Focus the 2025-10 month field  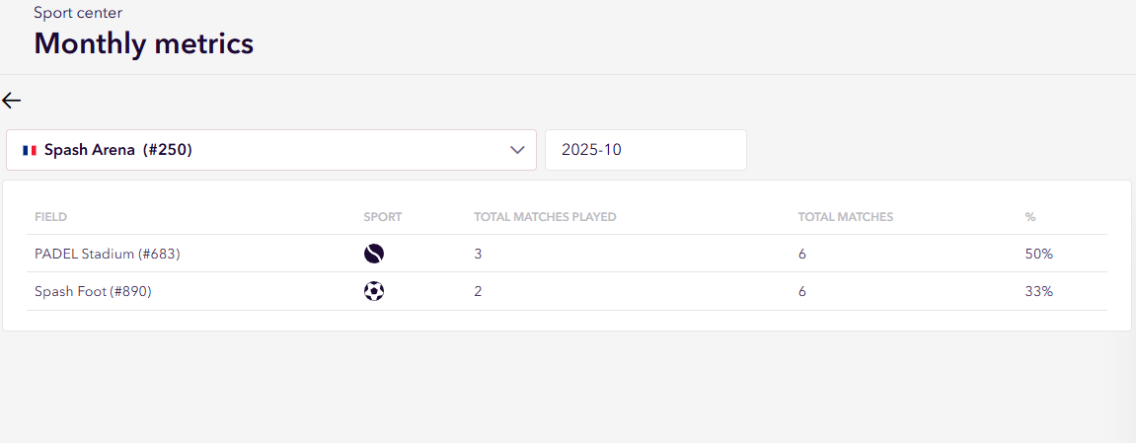pos(645,150)
